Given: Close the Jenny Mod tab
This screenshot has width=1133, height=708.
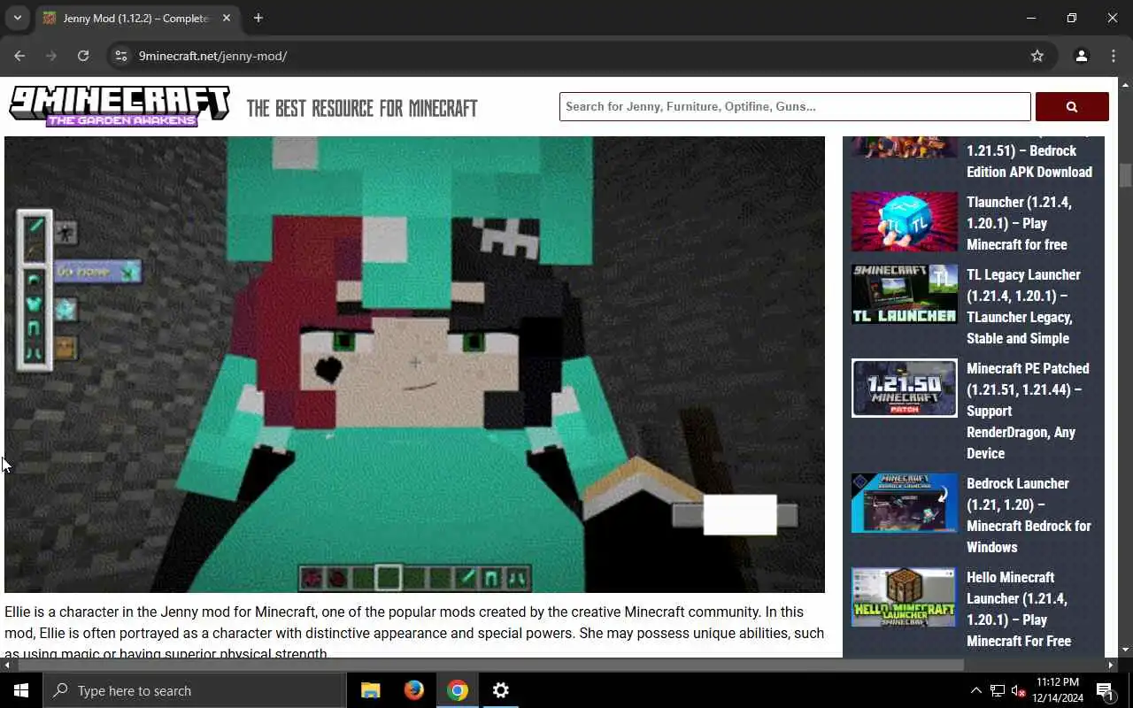Looking at the screenshot, I should coord(227,18).
